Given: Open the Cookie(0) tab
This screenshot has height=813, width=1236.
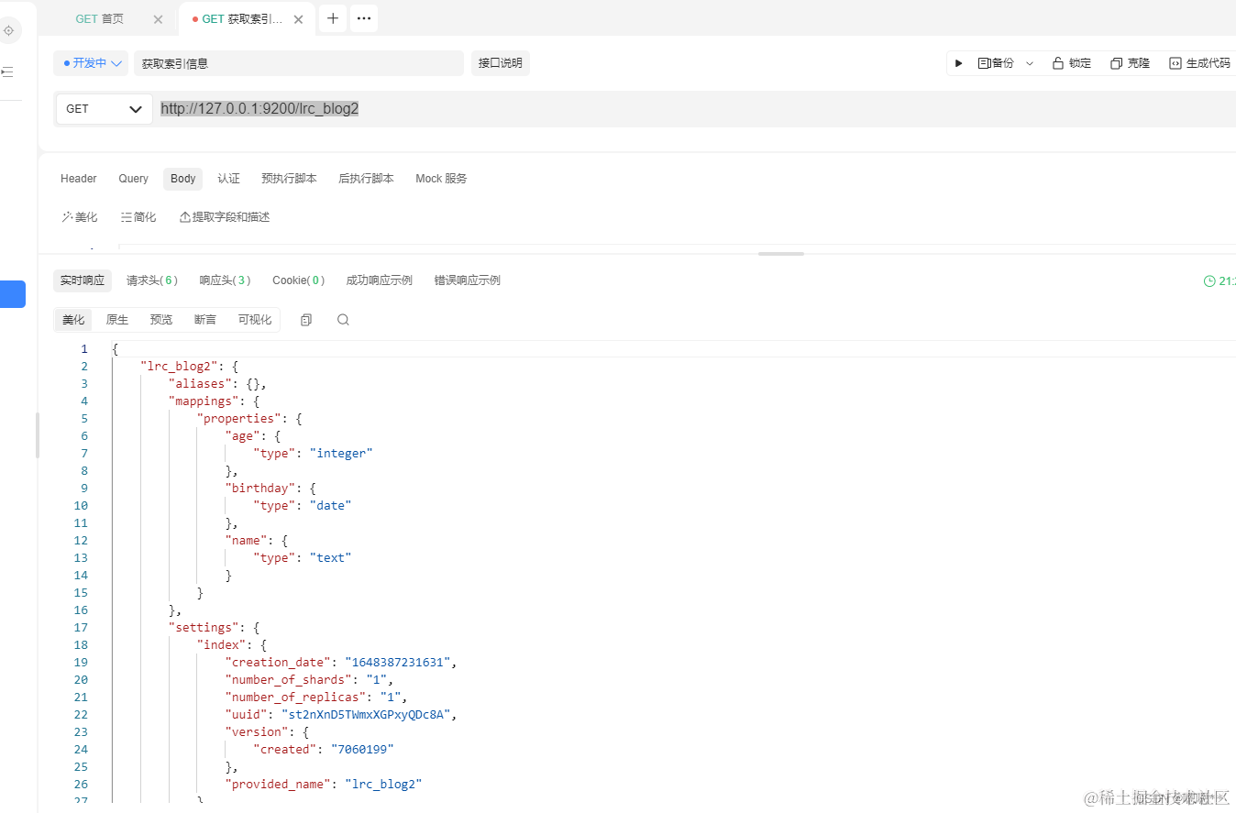Looking at the screenshot, I should tap(298, 280).
